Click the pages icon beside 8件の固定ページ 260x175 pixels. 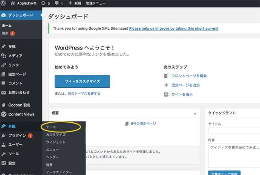127,124
